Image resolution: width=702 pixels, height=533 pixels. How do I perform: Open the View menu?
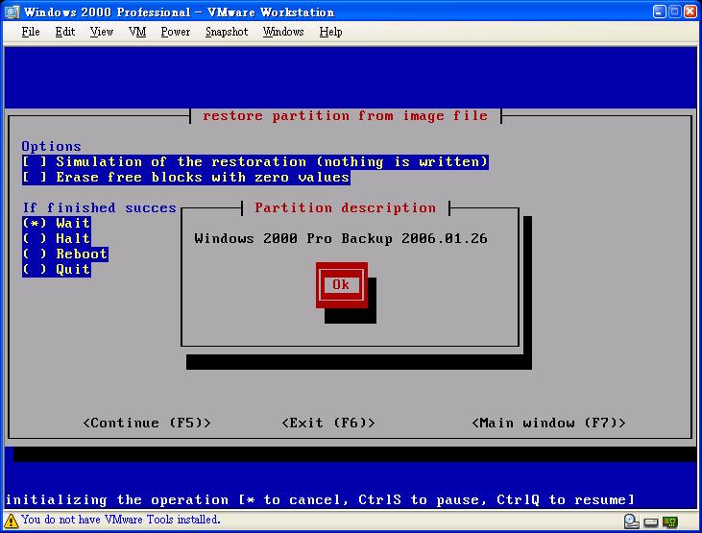click(x=102, y=32)
